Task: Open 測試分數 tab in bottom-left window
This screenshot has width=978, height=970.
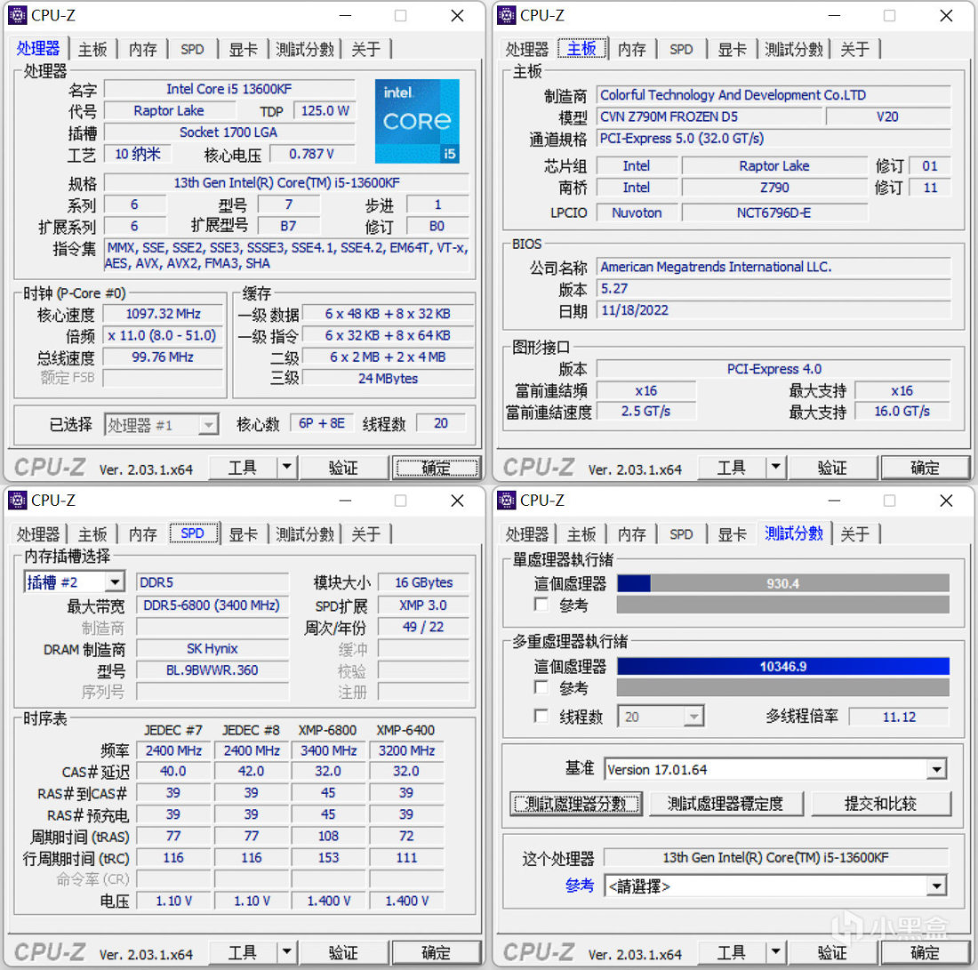Action: pyautogui.click(x=305, y=534)
